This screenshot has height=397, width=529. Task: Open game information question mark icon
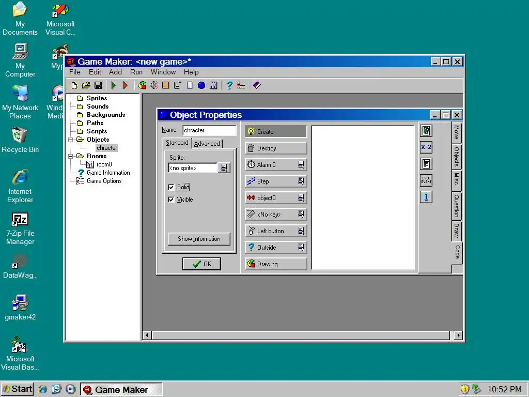(x=229, y=85)
